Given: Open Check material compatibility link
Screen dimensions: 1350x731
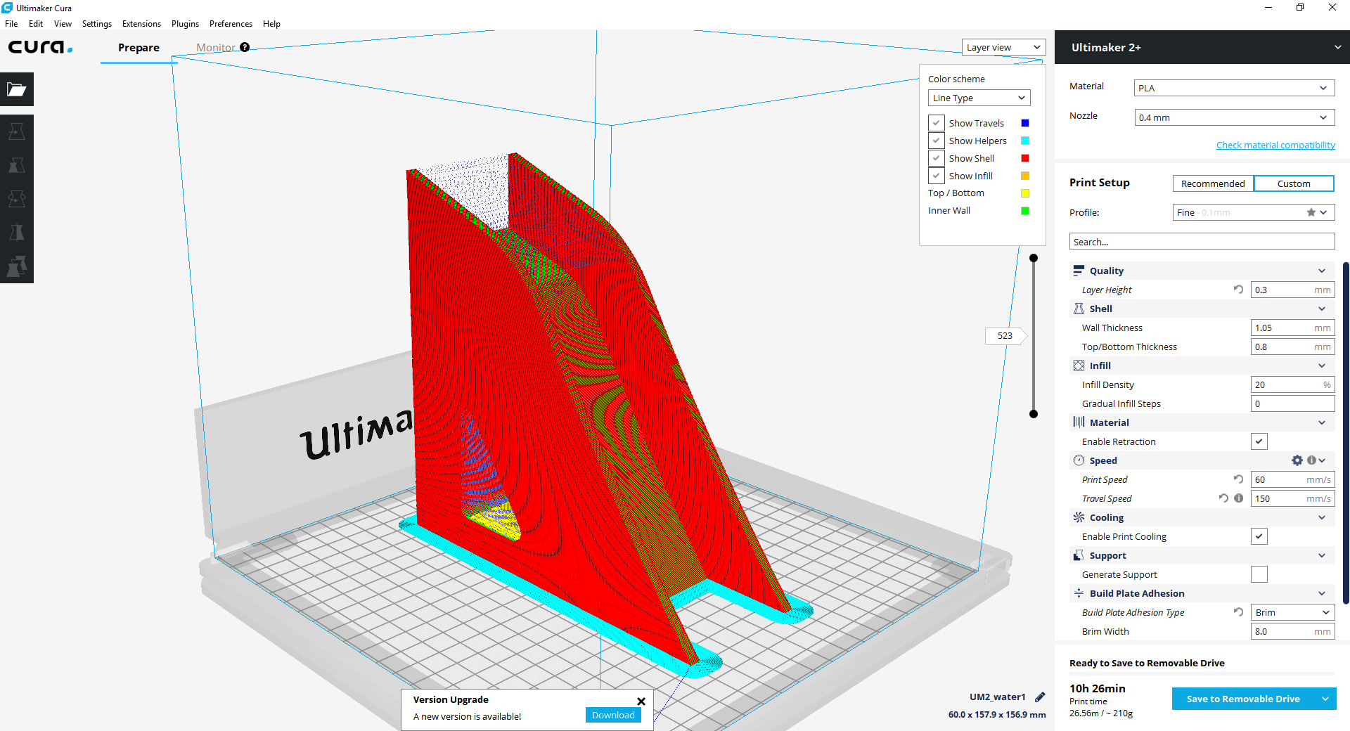Looking at the screenshot, I should tap(1275, 145).
